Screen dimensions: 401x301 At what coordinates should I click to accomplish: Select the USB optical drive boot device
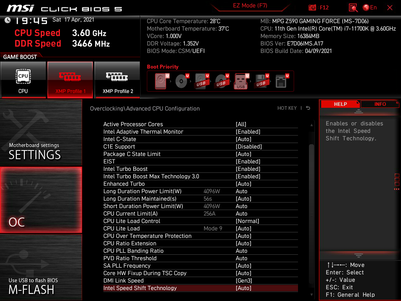point(222,81)
